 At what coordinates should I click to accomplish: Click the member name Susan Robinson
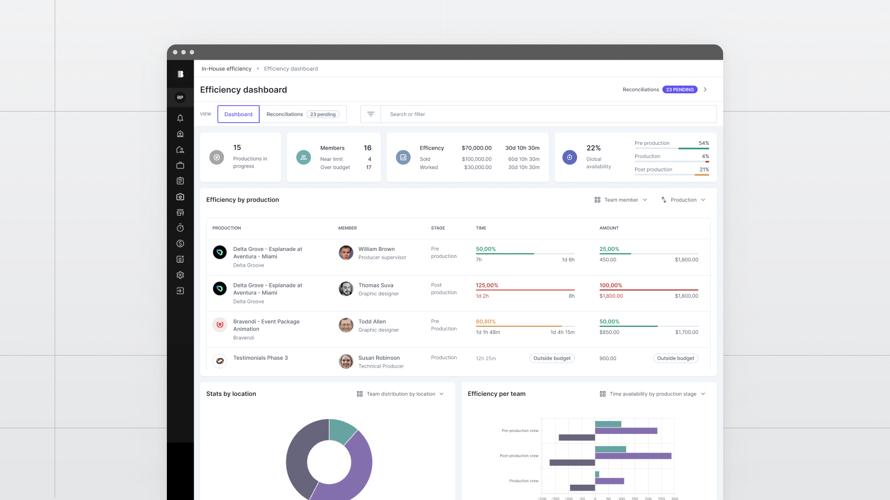(x=379, y=358)
